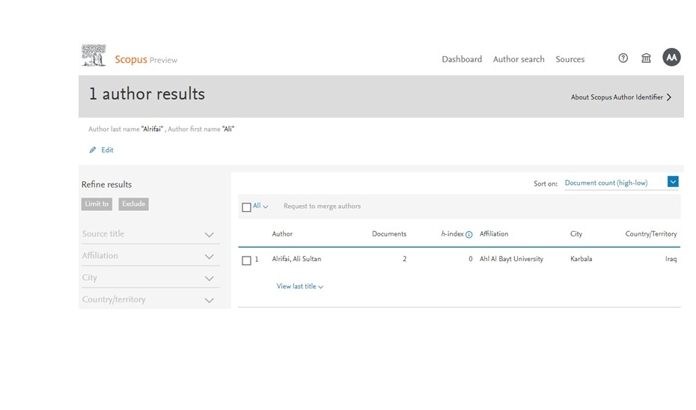Image resolution: width=696 pixels, height=410 pixels.
Task: Open Author search page
Action: point(519,59)
